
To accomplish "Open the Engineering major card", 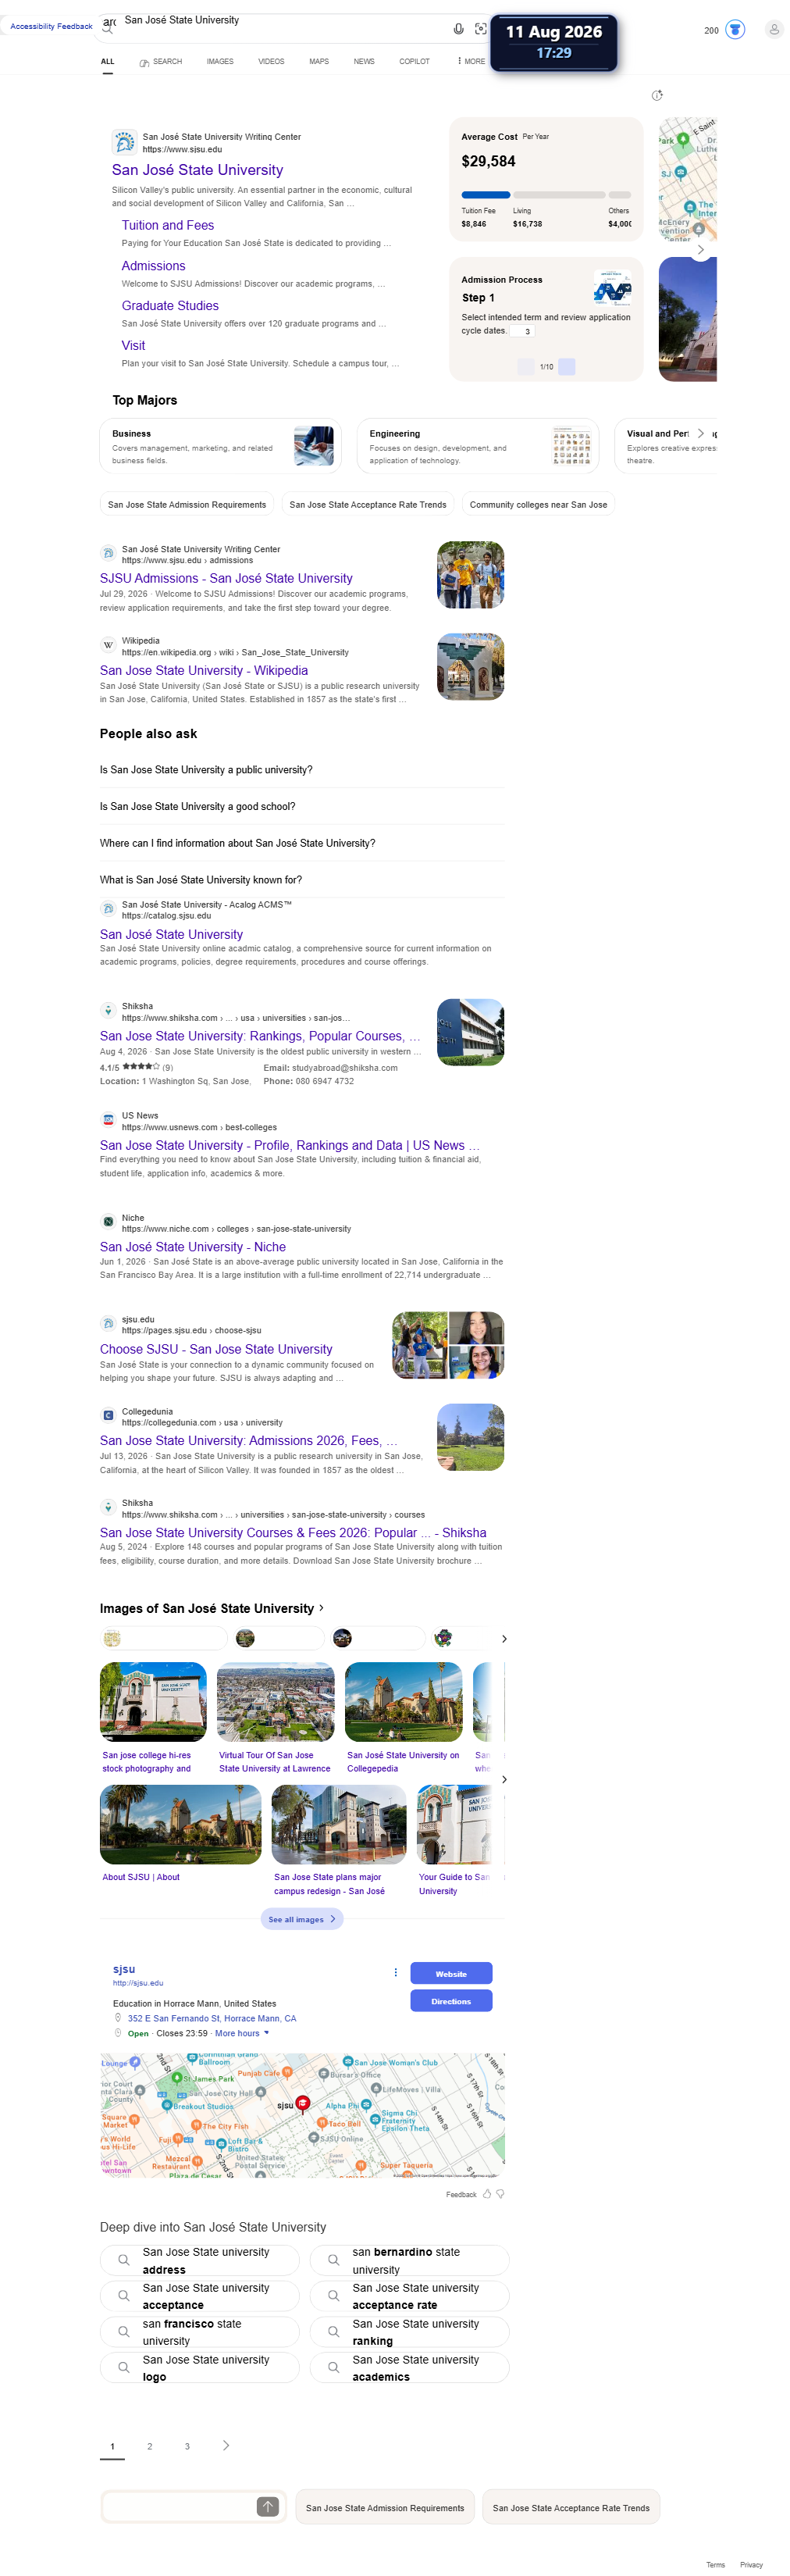I will [478, 446].
